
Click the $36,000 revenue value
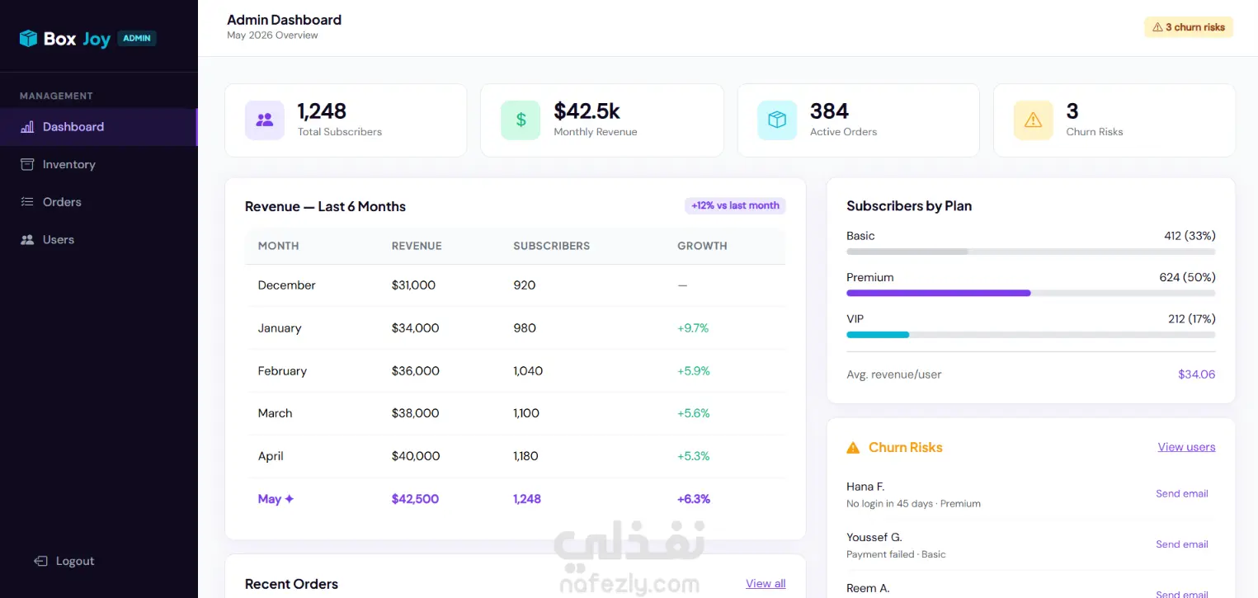pyautogui.click(x=415, y=371)
